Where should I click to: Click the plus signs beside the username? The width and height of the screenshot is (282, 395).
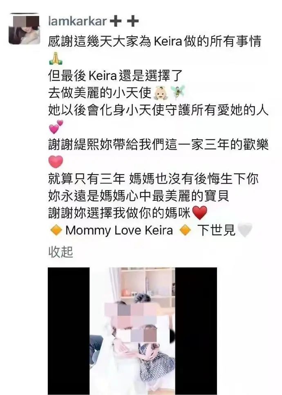(124, 21)
